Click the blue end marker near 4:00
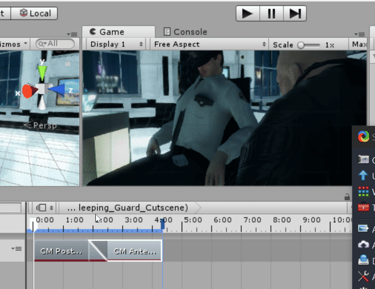The width and height of the screenshot is (375, 289). point(163,224)
